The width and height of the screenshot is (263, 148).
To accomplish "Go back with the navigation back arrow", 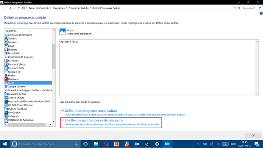I will [x=4, y=8].
